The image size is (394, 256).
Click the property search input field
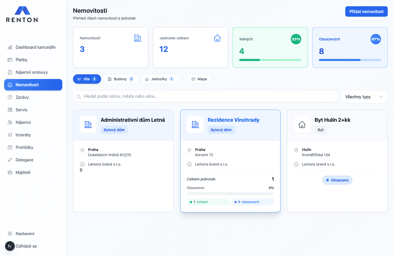click(205, 96)
